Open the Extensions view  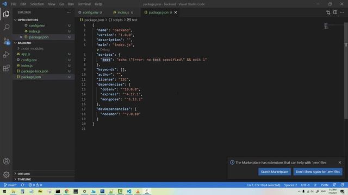pos(6,68)
